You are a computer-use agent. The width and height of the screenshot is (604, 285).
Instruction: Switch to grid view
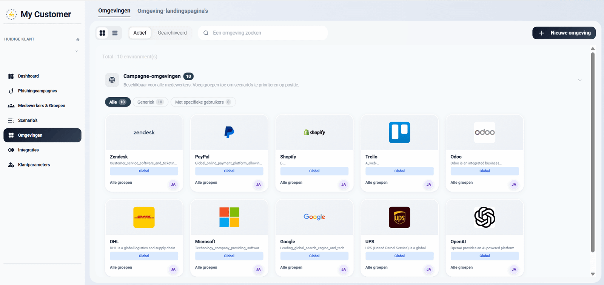(x=102, y=33)
